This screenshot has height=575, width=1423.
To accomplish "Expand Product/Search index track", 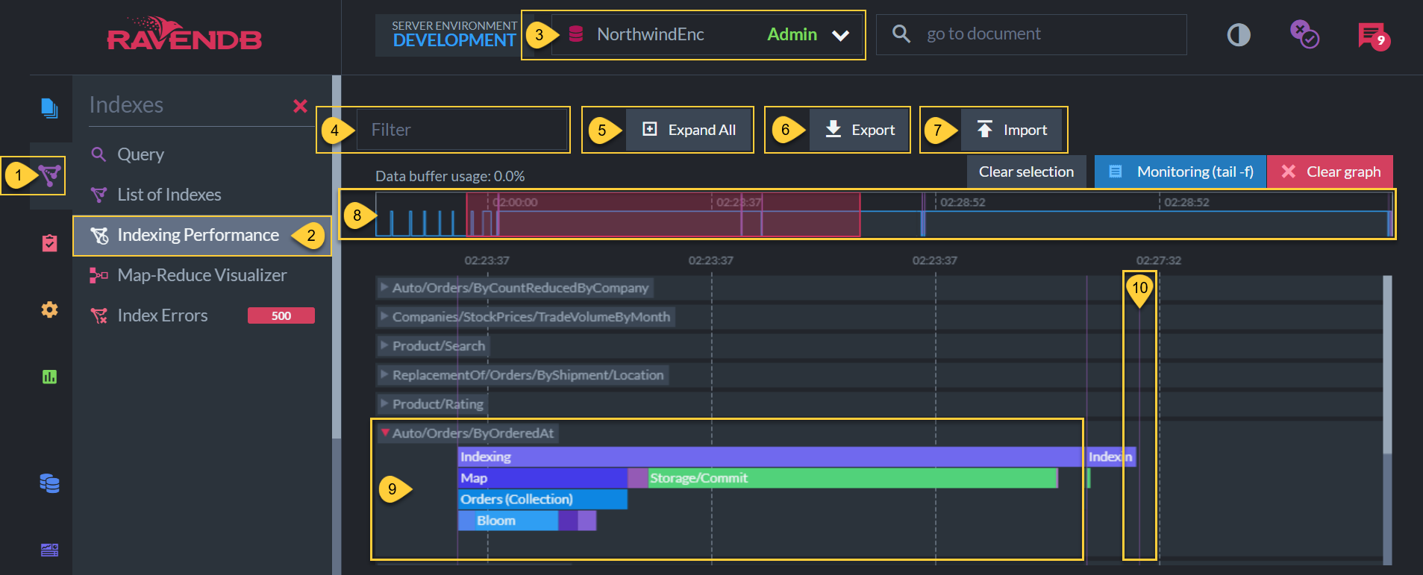I will (433, 346).
